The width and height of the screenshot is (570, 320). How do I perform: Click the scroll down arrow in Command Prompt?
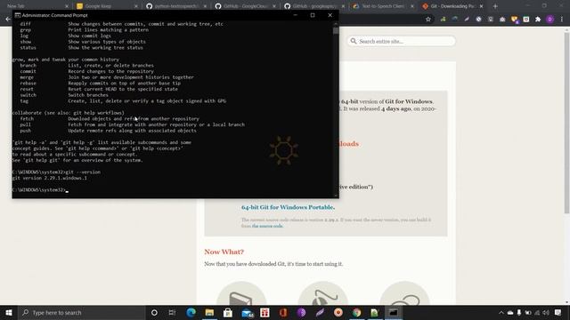pyautogui.click(x=336, y=196)
